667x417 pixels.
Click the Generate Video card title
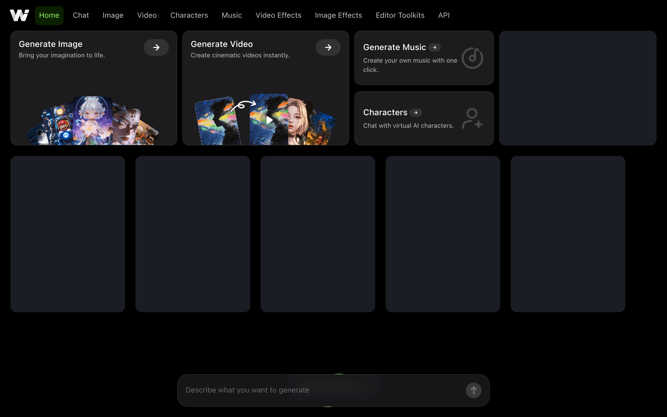coord(222,44)
